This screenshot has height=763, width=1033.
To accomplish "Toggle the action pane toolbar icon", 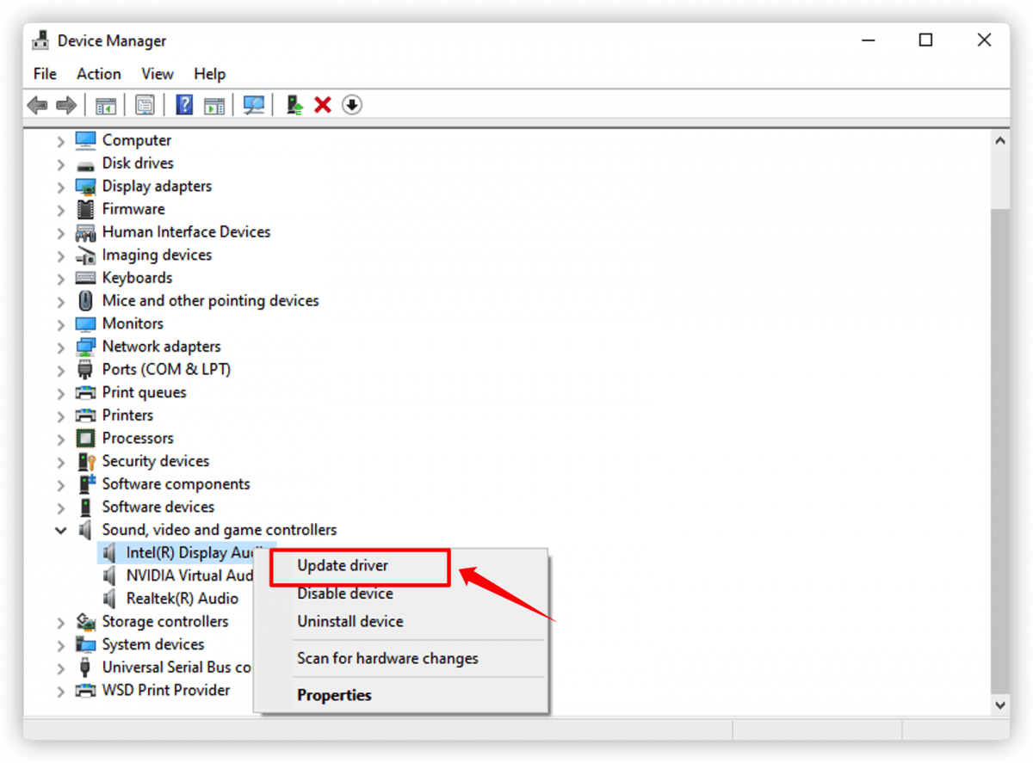I will click(x=214, y=105).
